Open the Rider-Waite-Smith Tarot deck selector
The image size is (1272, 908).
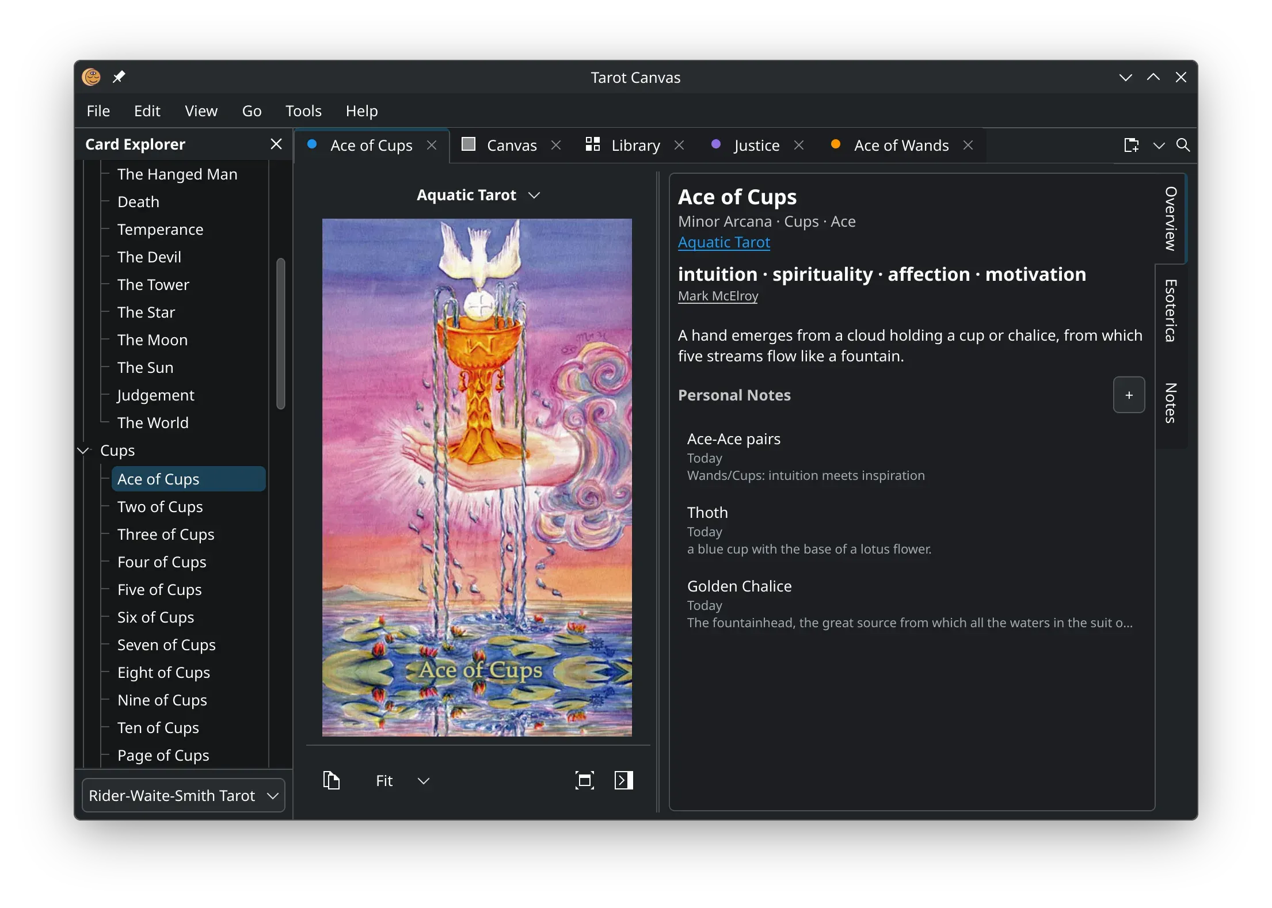click(x=184, y=795)
